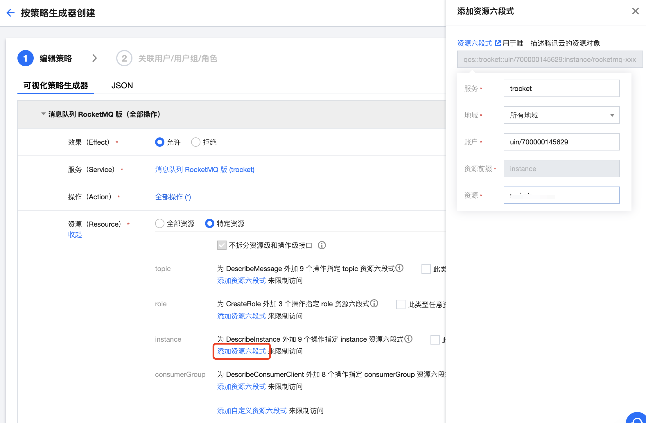The image size is (646, 423).
Task: Click the info icon next to 不拆分资源级和操作级接口
Action: tap(322, 245)
